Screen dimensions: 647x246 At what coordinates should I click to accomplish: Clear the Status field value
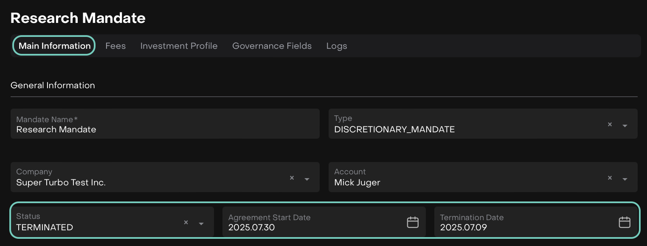(x=186, y=223)
